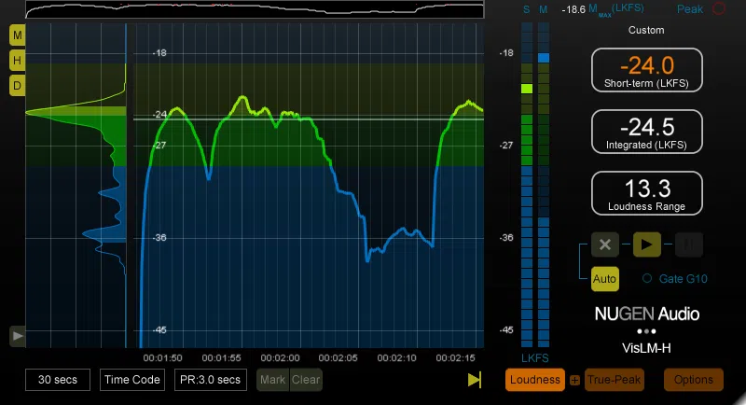The width and height of the screenshot is (746, 405).
Task: Switch to the True-Peak view
Action: point(615,380)
